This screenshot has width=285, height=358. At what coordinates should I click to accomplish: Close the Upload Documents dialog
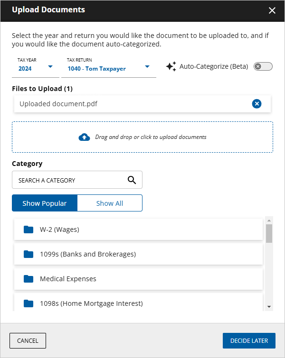point(272,10)
